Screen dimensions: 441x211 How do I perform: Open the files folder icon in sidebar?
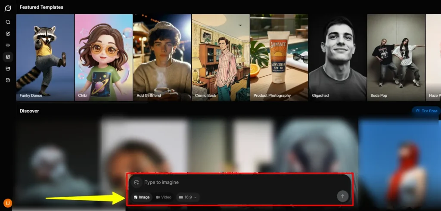pos(8,68)
